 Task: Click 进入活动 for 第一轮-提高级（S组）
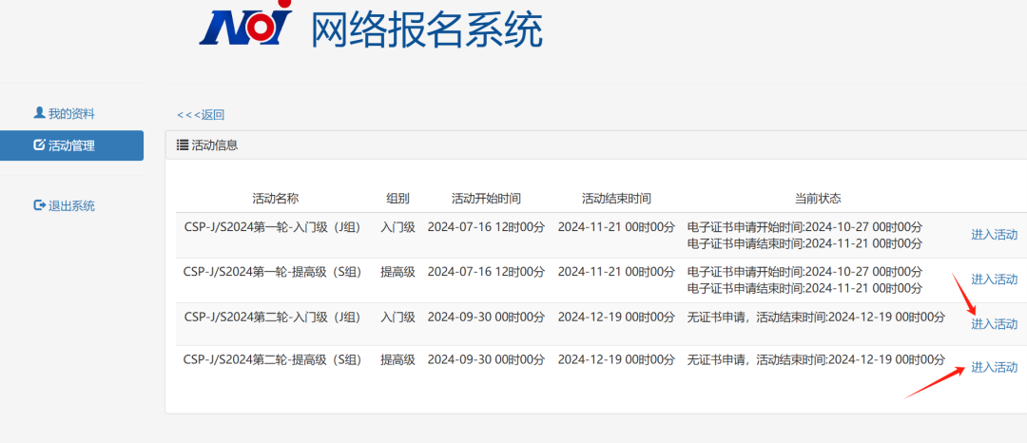(995, 279)
